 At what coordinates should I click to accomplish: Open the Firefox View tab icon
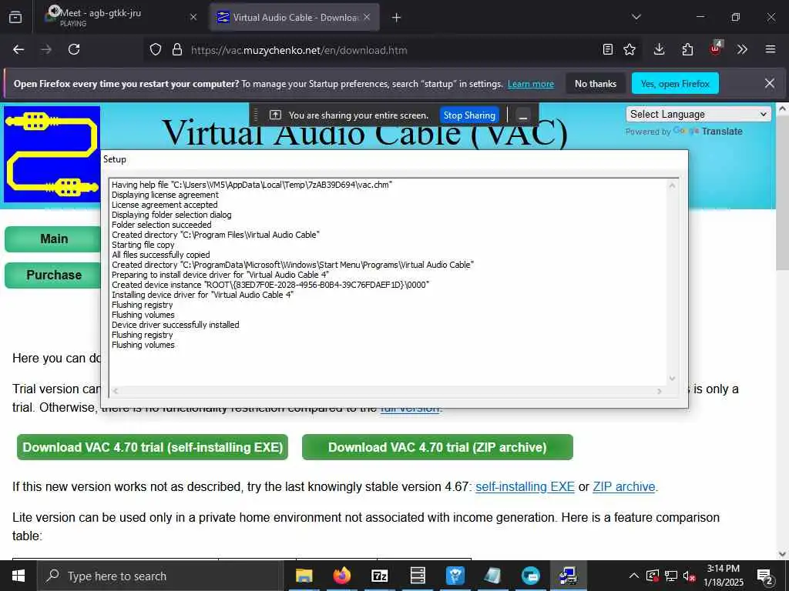[15, 18]
